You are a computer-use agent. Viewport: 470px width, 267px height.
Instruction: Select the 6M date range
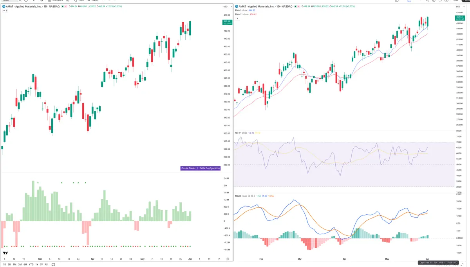(x=25, y=264)
